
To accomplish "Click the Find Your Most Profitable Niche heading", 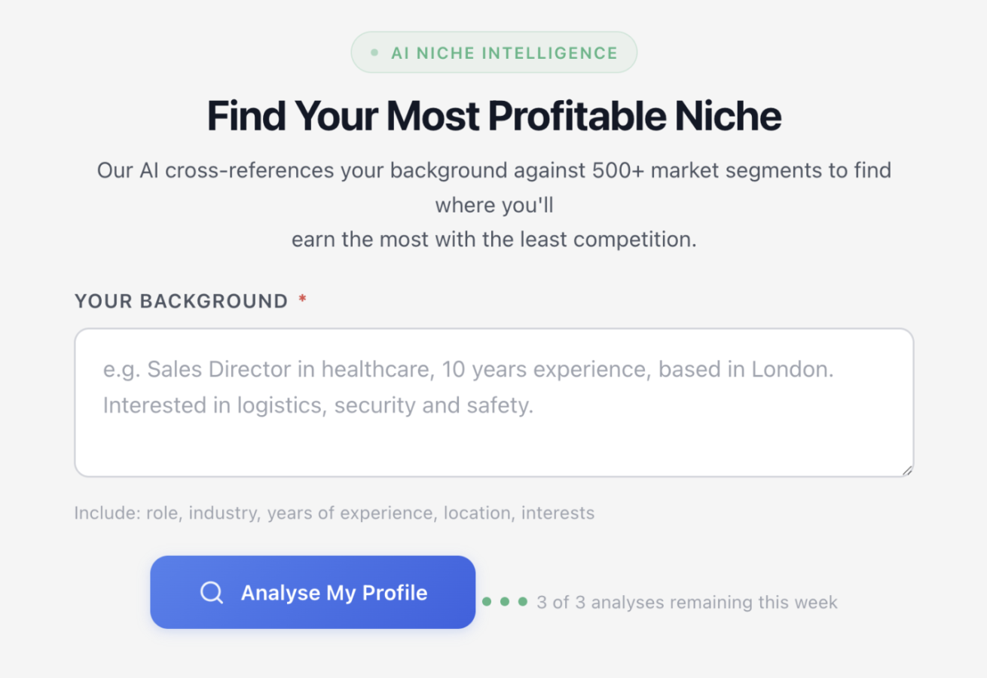I will tap(494, 115).
